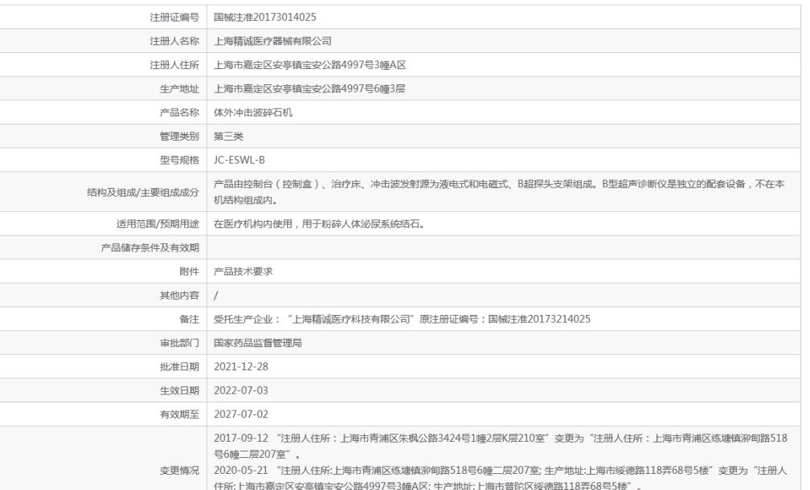Select remark text starting 受托生产企业
Screen dimensions: 810x490
402,319
